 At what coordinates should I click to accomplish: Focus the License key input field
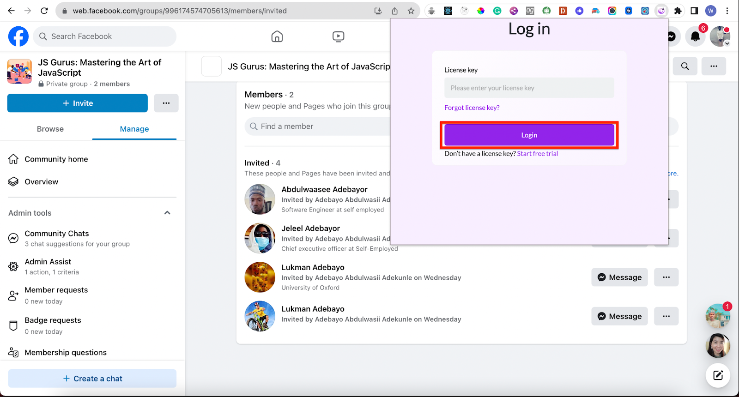(529, 88)
